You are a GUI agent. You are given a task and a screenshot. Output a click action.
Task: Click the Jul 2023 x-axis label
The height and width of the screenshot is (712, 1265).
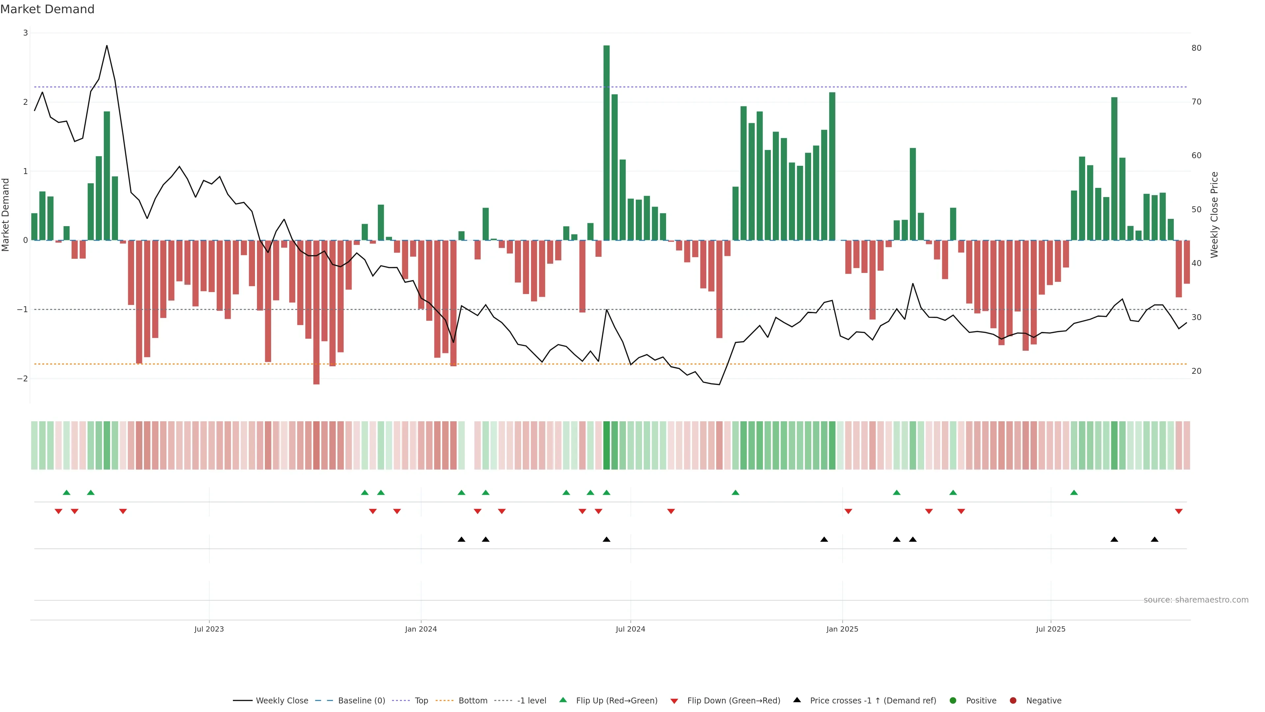click(x=209, y=629)
